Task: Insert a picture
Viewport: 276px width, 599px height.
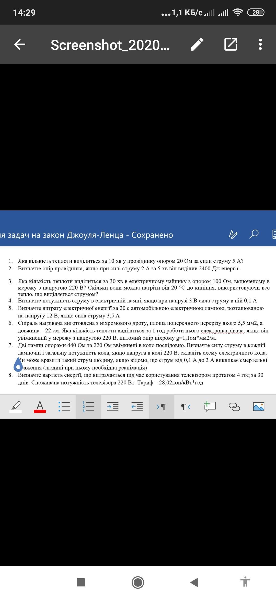Action: [x=259, y=407]
